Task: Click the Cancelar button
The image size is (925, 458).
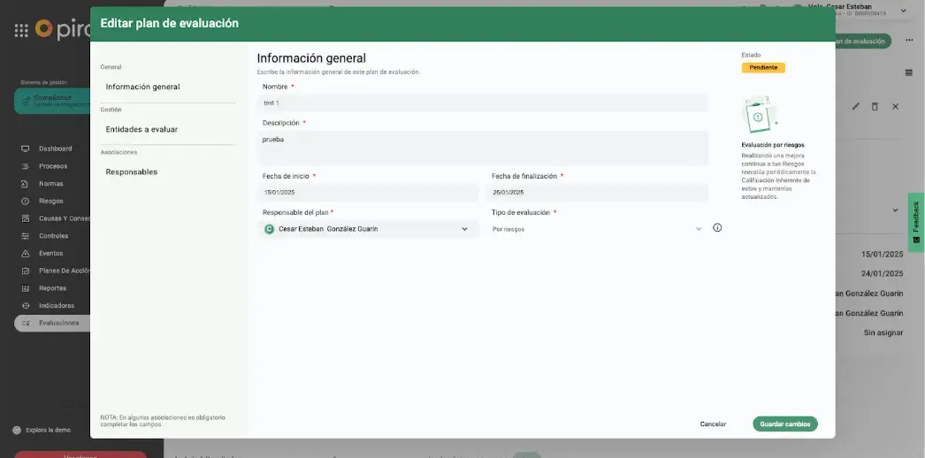Action: click(713, 424)
